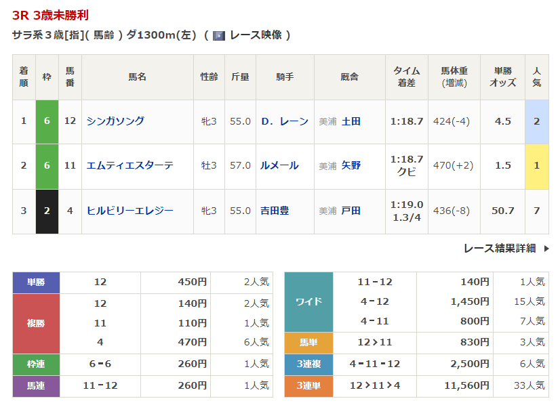Select the teal ワイド payout label

[308, 302]
